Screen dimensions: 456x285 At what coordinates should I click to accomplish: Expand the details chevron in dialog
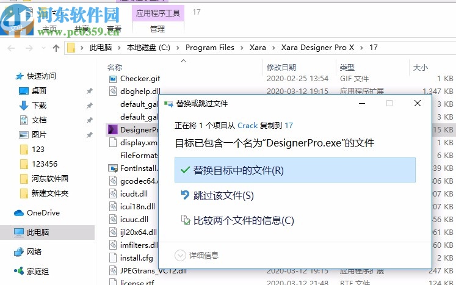pyautogui.click(x=180, y=256)
